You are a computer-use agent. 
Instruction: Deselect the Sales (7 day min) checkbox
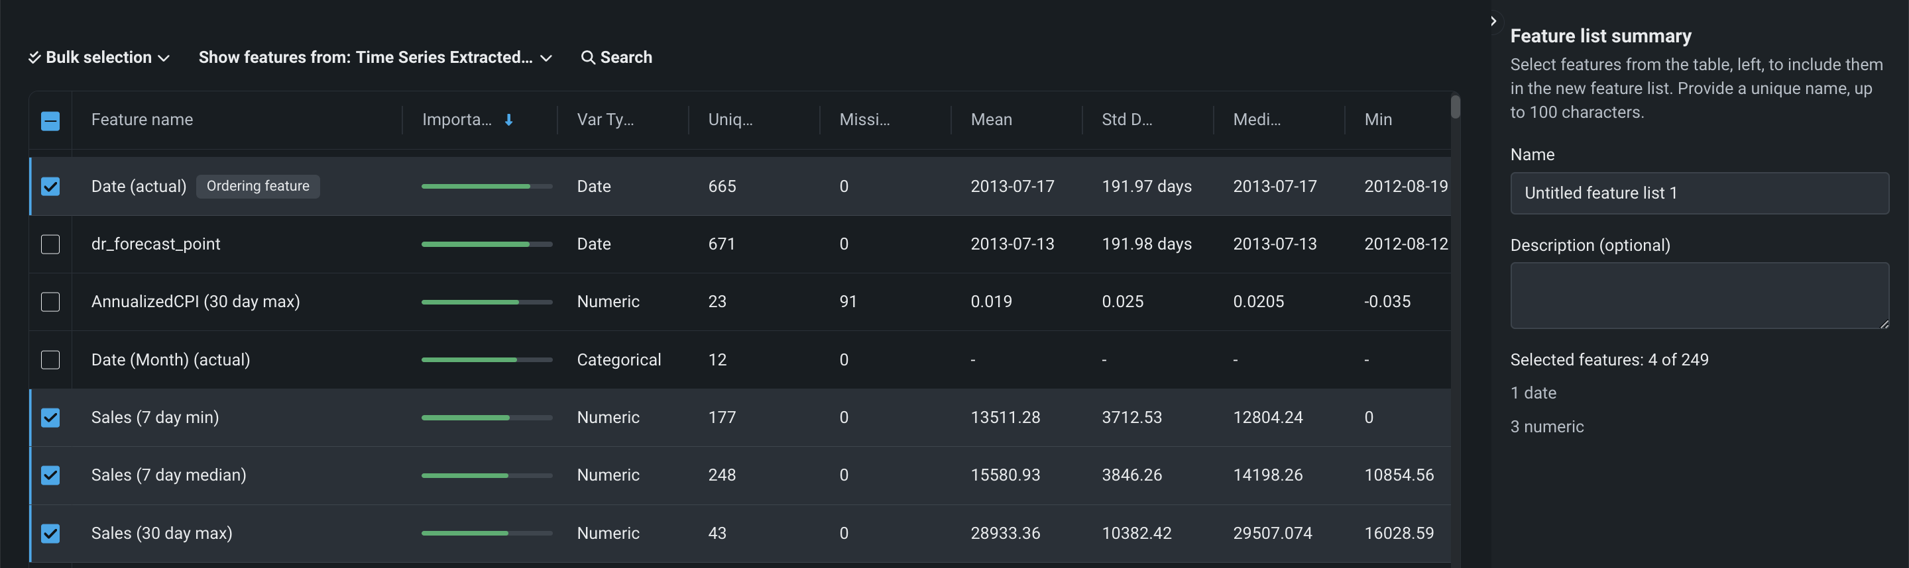point(50,418)
